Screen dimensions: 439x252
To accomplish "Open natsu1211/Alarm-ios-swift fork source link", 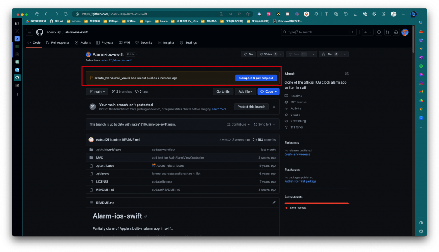I will click(117, 60).
